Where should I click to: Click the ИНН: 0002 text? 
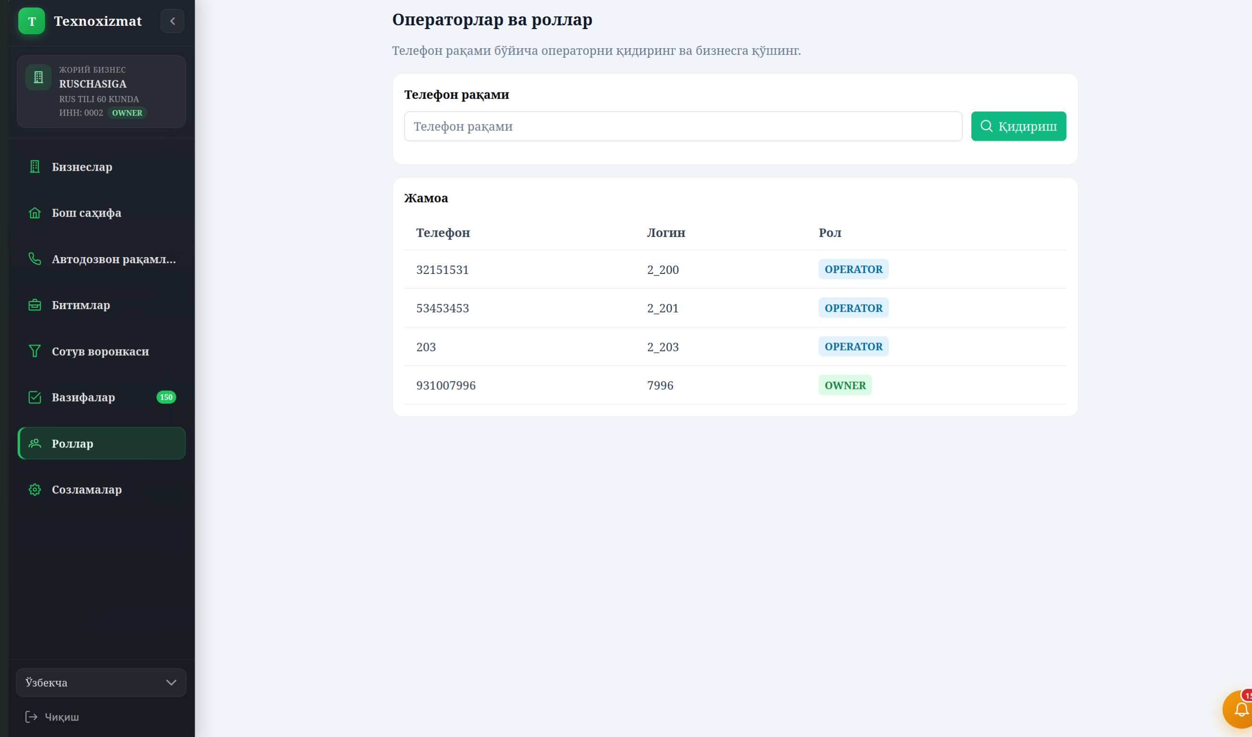tap(82, 113)
